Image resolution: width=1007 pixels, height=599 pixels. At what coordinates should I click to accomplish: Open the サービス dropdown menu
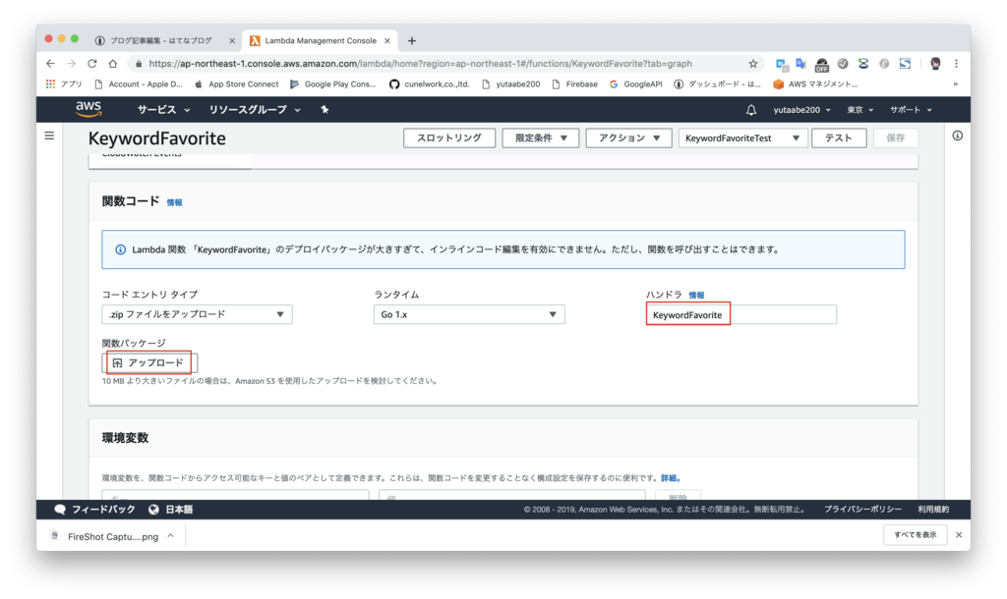[x=163, y=110]
